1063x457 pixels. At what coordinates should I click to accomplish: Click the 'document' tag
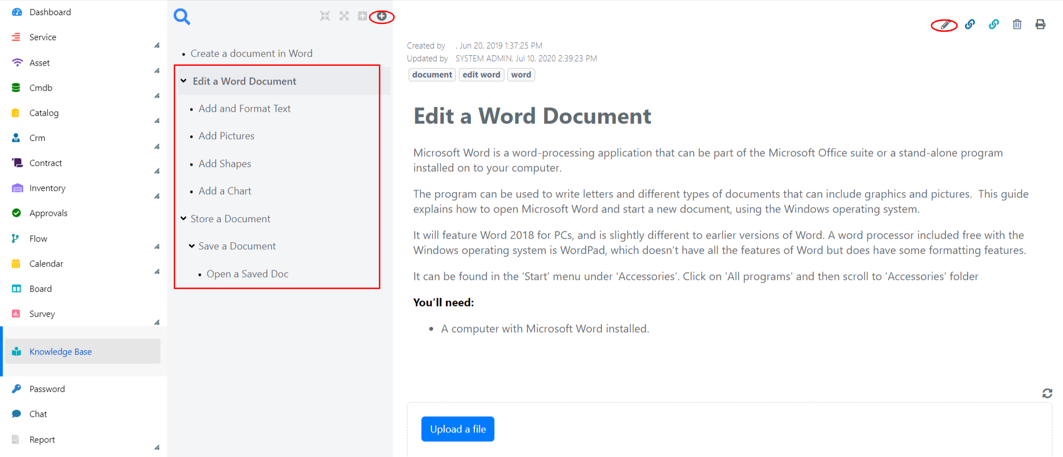tap(432, 75)
